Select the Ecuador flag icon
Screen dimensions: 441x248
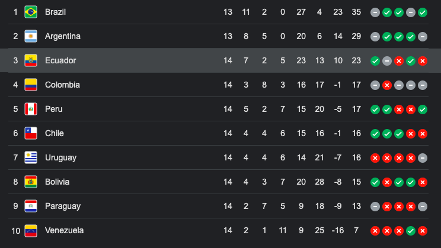point(31,60)
